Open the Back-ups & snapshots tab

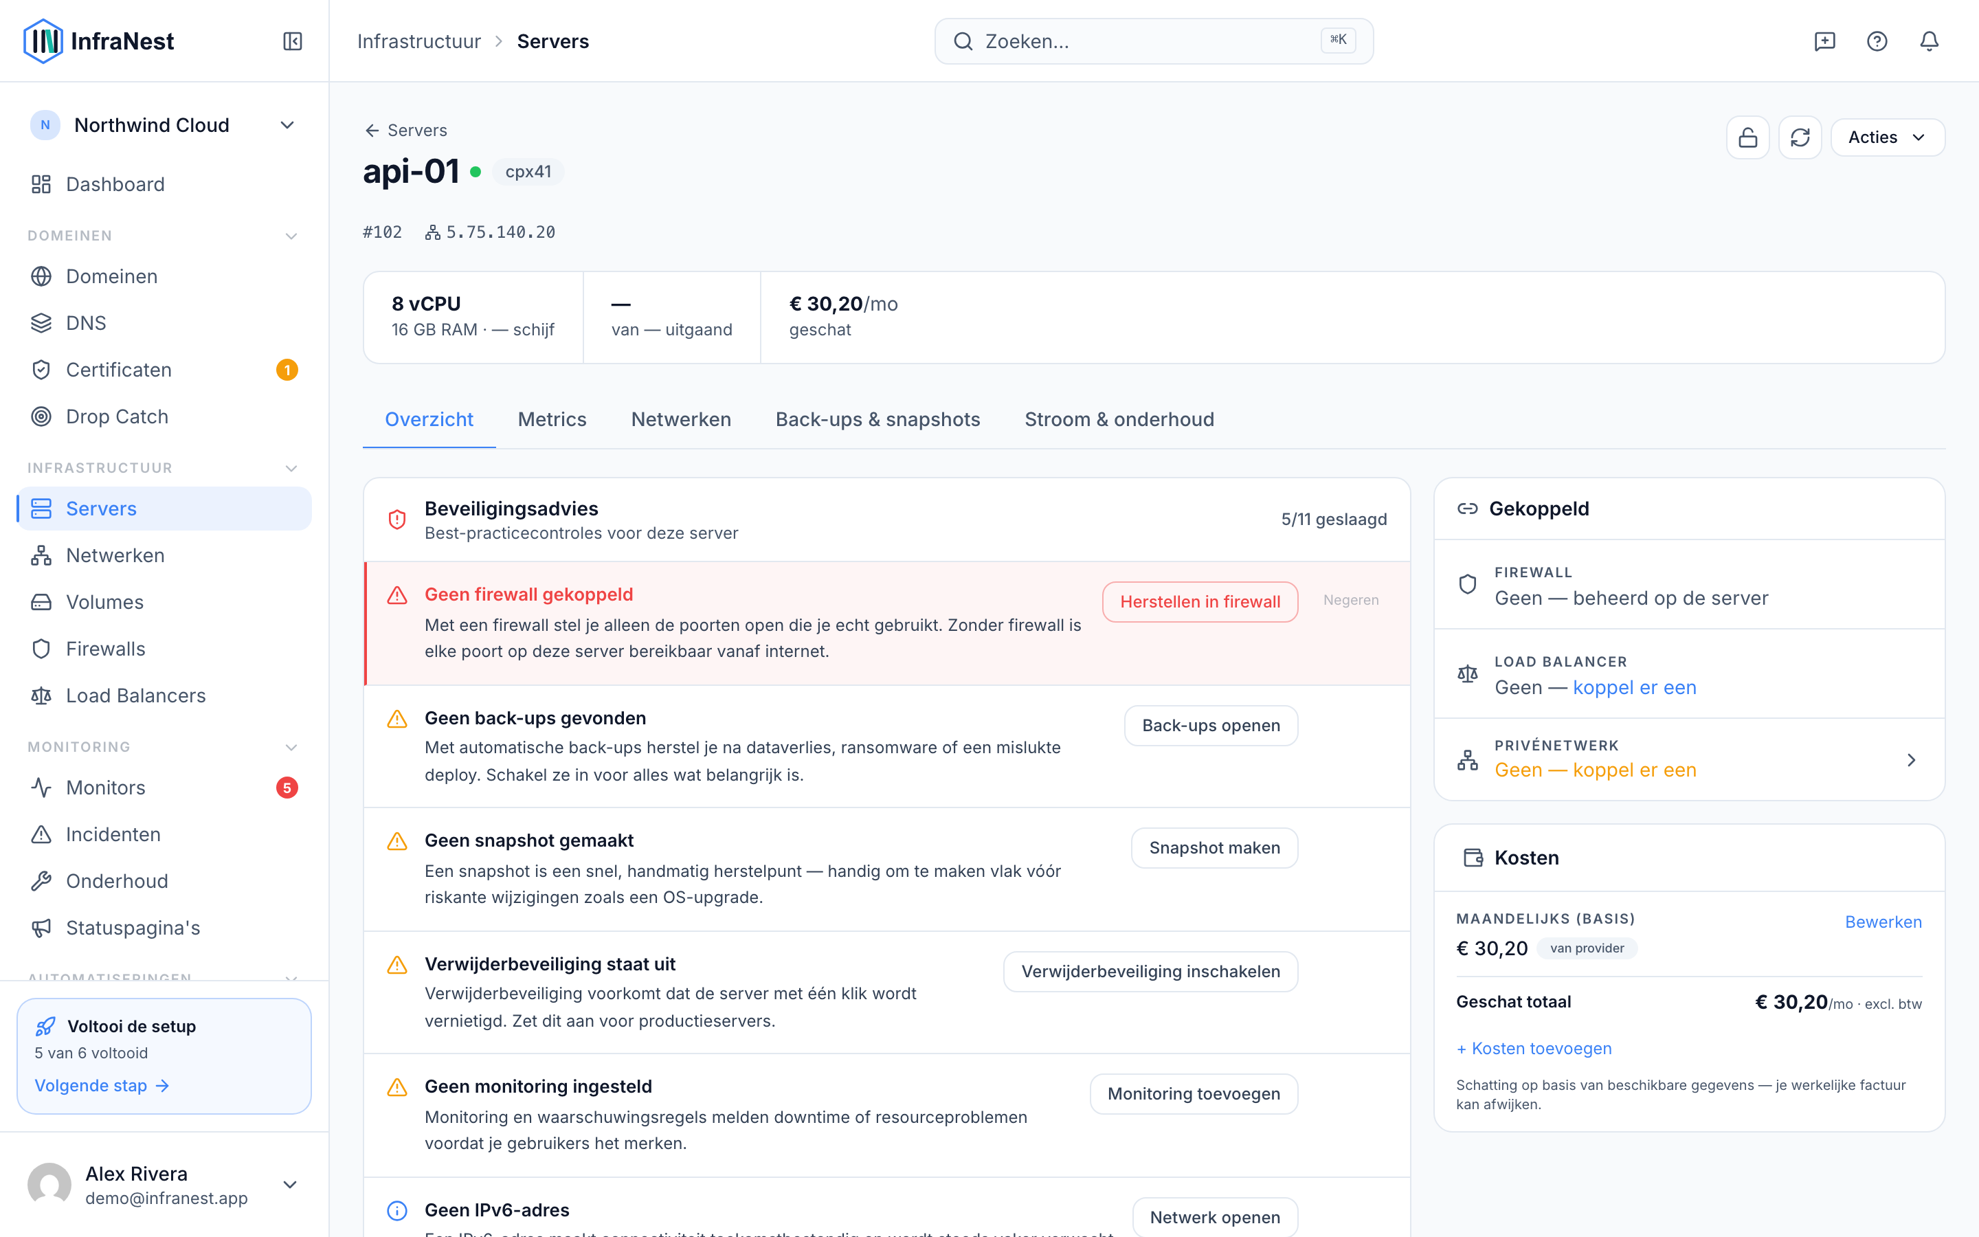coord(877,420)
